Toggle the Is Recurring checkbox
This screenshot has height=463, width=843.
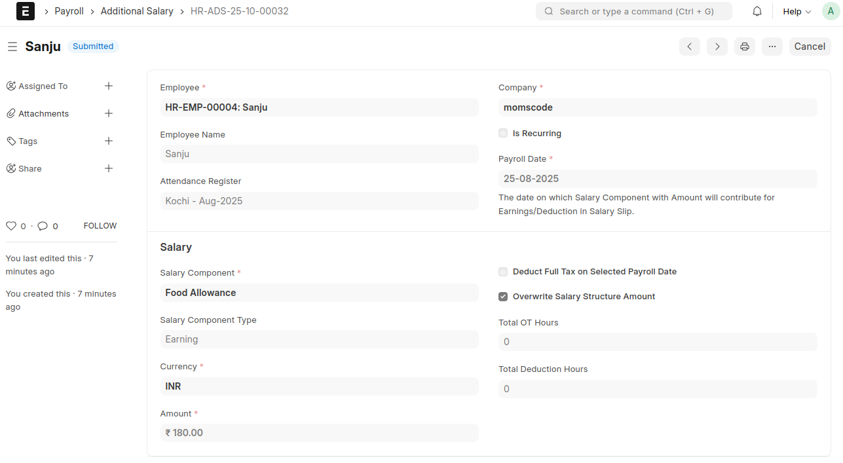[x=503, y=133]
